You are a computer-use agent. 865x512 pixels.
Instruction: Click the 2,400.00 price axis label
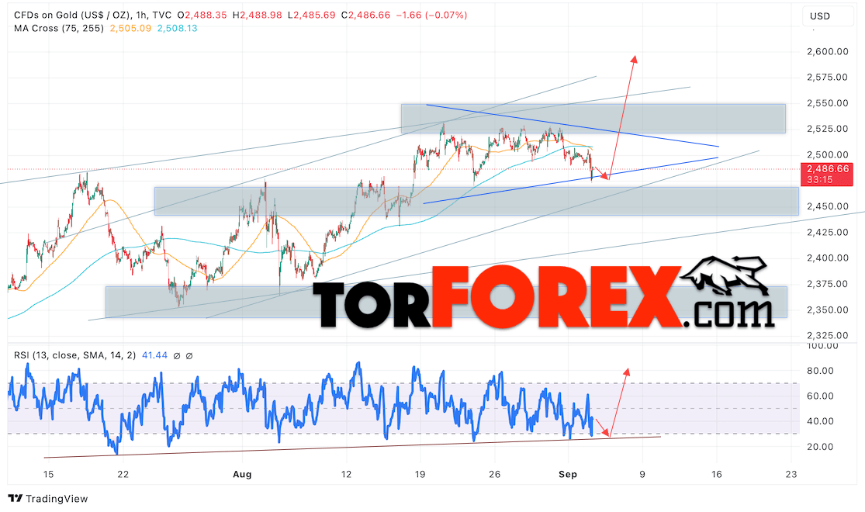(827, 258)
